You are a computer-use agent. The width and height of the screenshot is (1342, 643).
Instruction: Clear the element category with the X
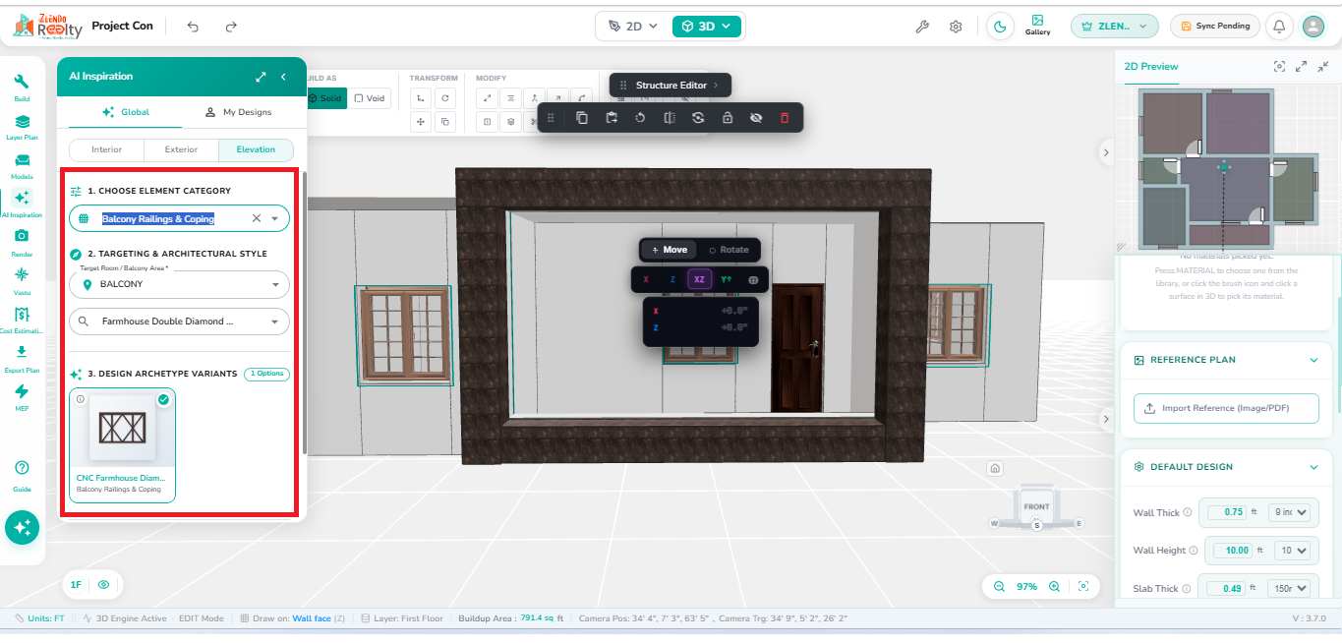257,218
